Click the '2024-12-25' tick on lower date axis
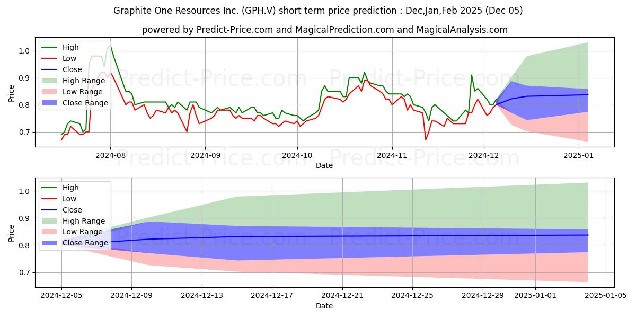 pos(412,297)
